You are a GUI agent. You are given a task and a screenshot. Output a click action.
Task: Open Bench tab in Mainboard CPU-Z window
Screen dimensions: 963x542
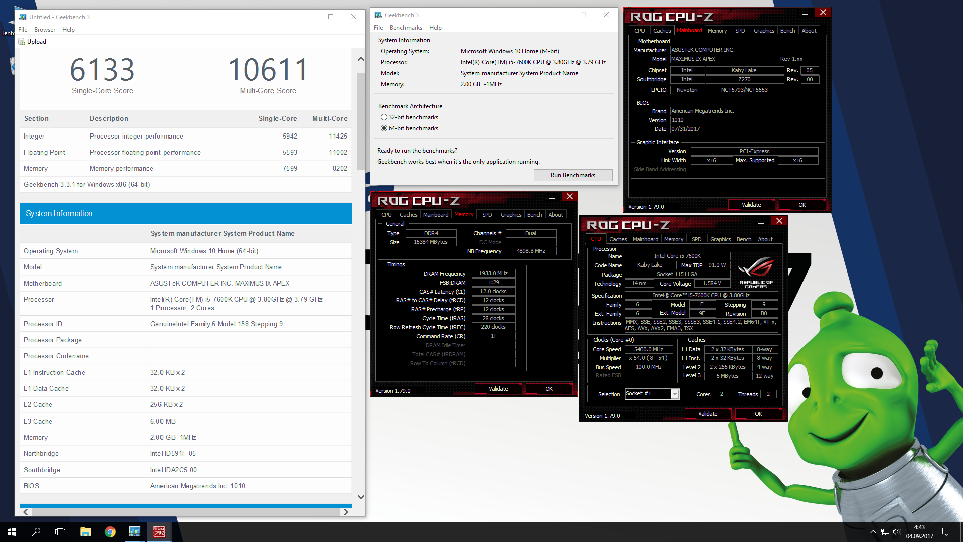pyautogui.click(x=787, y=31)
